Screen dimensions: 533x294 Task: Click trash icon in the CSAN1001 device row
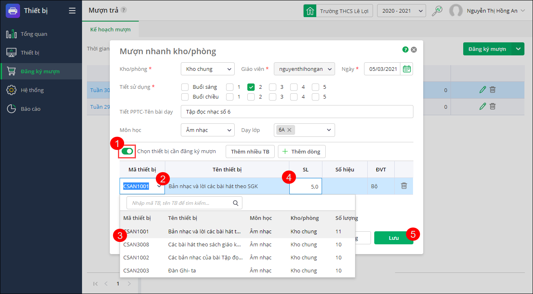pos(404,186)
